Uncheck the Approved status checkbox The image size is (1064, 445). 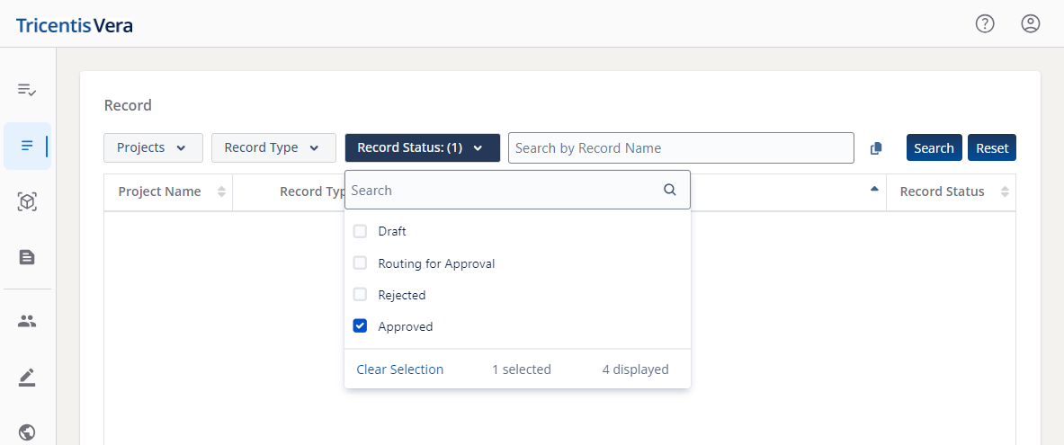click(x=360, y=326)
